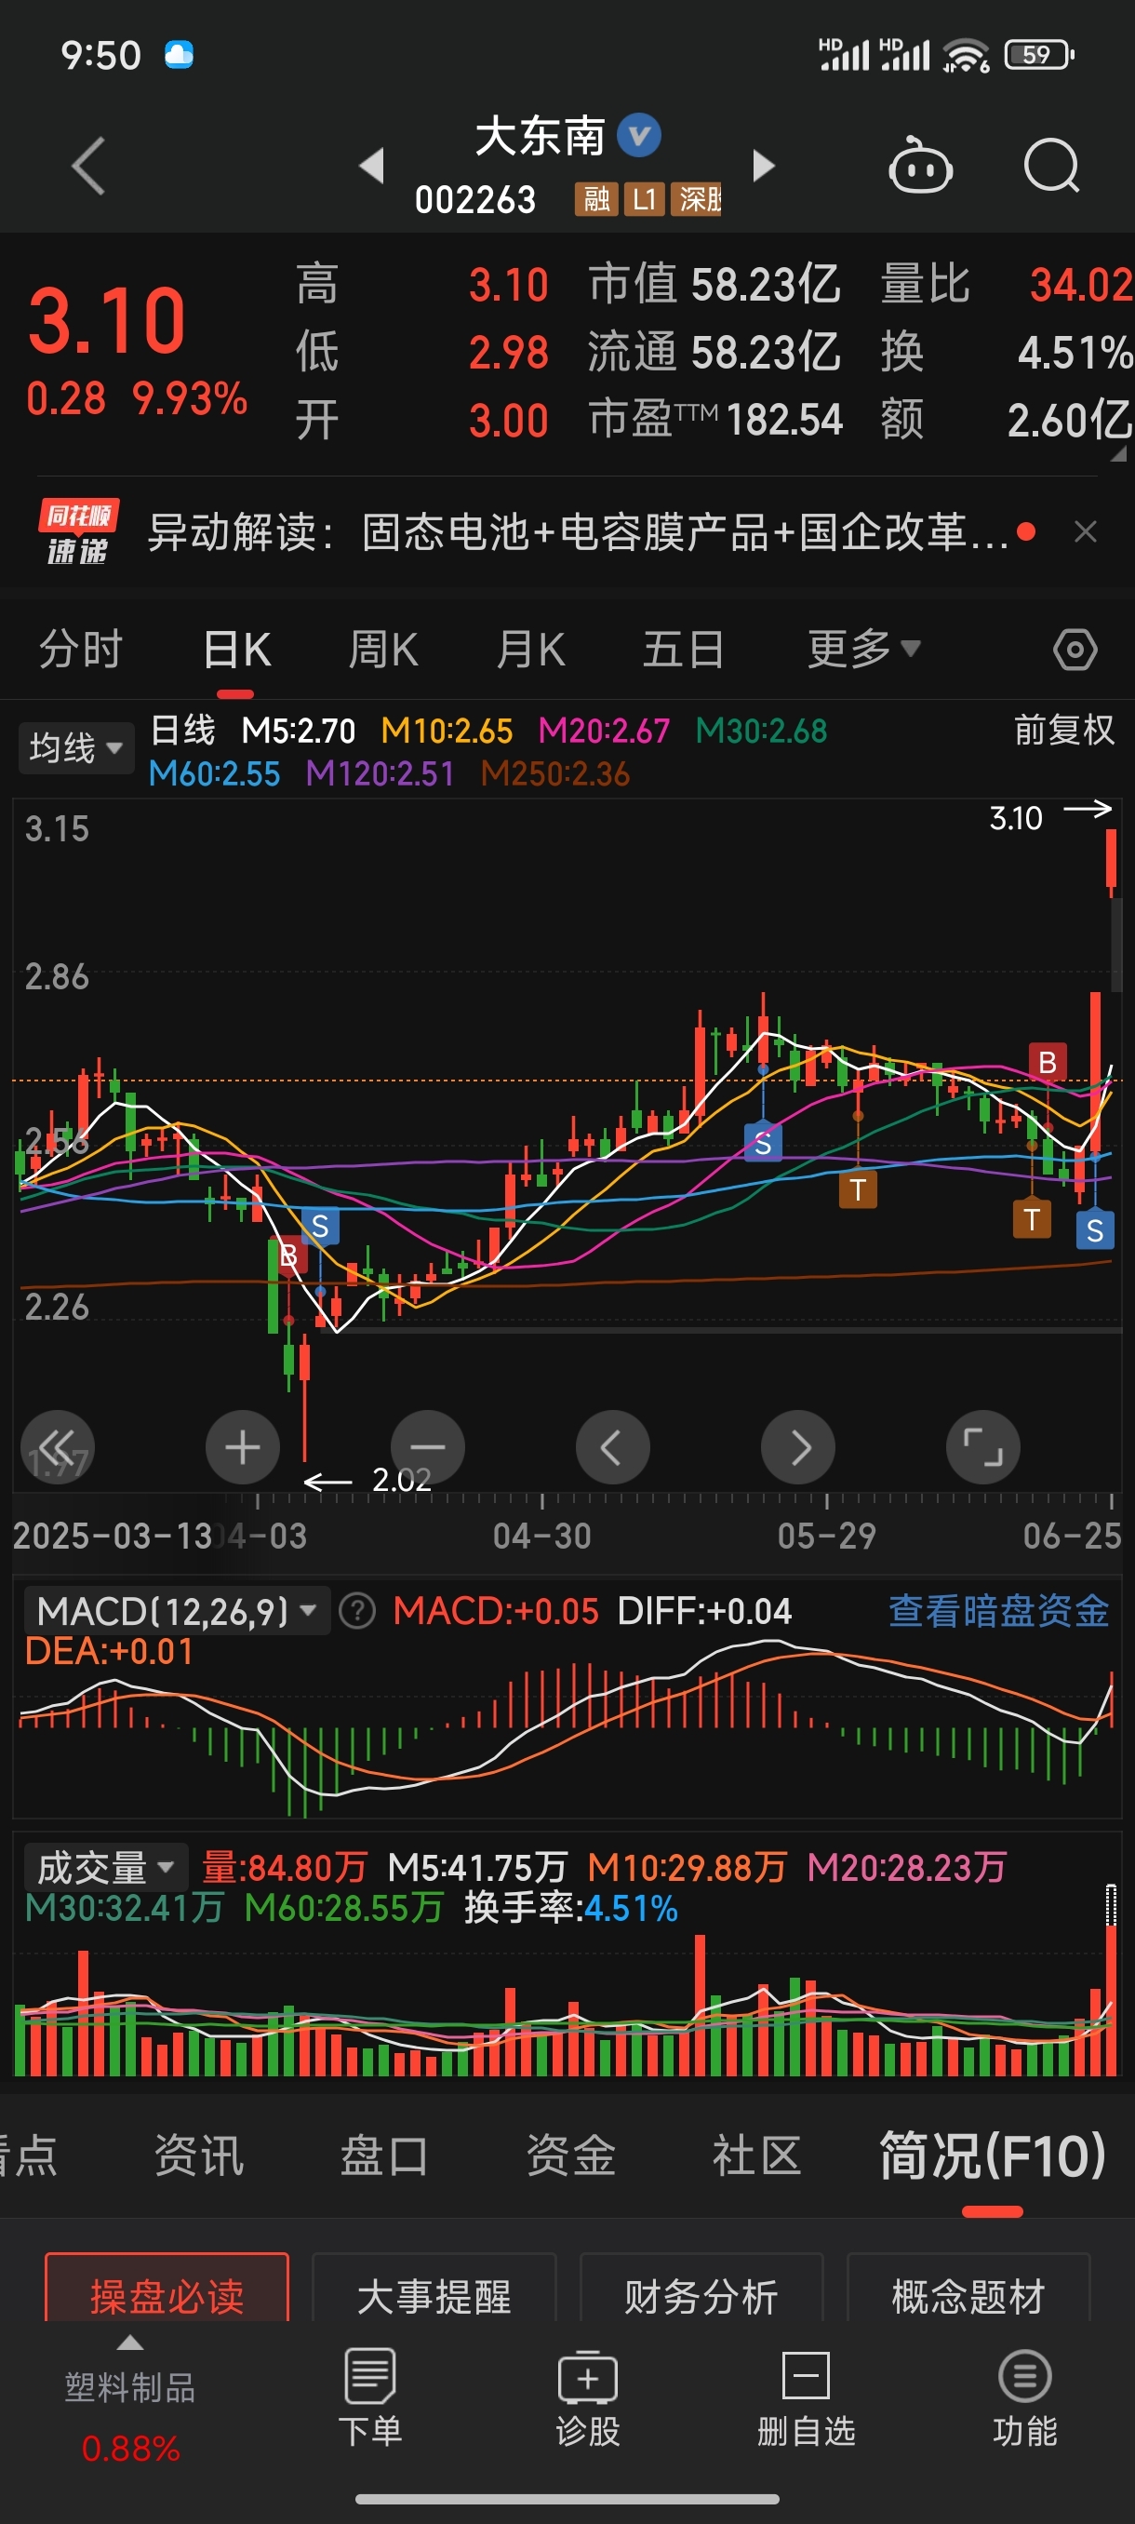Viewport: 1135px width, 2524px height.
Task: Open the 盘口 tab
Action: click(384, 2155)
